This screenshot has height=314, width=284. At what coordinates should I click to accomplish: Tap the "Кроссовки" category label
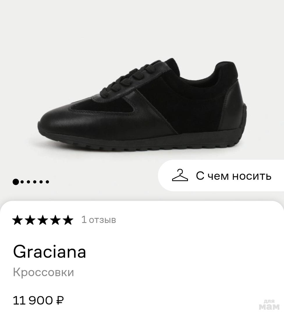click(x=43, y=272)
